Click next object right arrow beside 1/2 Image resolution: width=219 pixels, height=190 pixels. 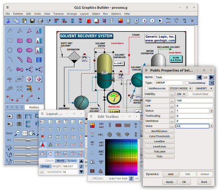pyautogui.click(x=211, y=77)
